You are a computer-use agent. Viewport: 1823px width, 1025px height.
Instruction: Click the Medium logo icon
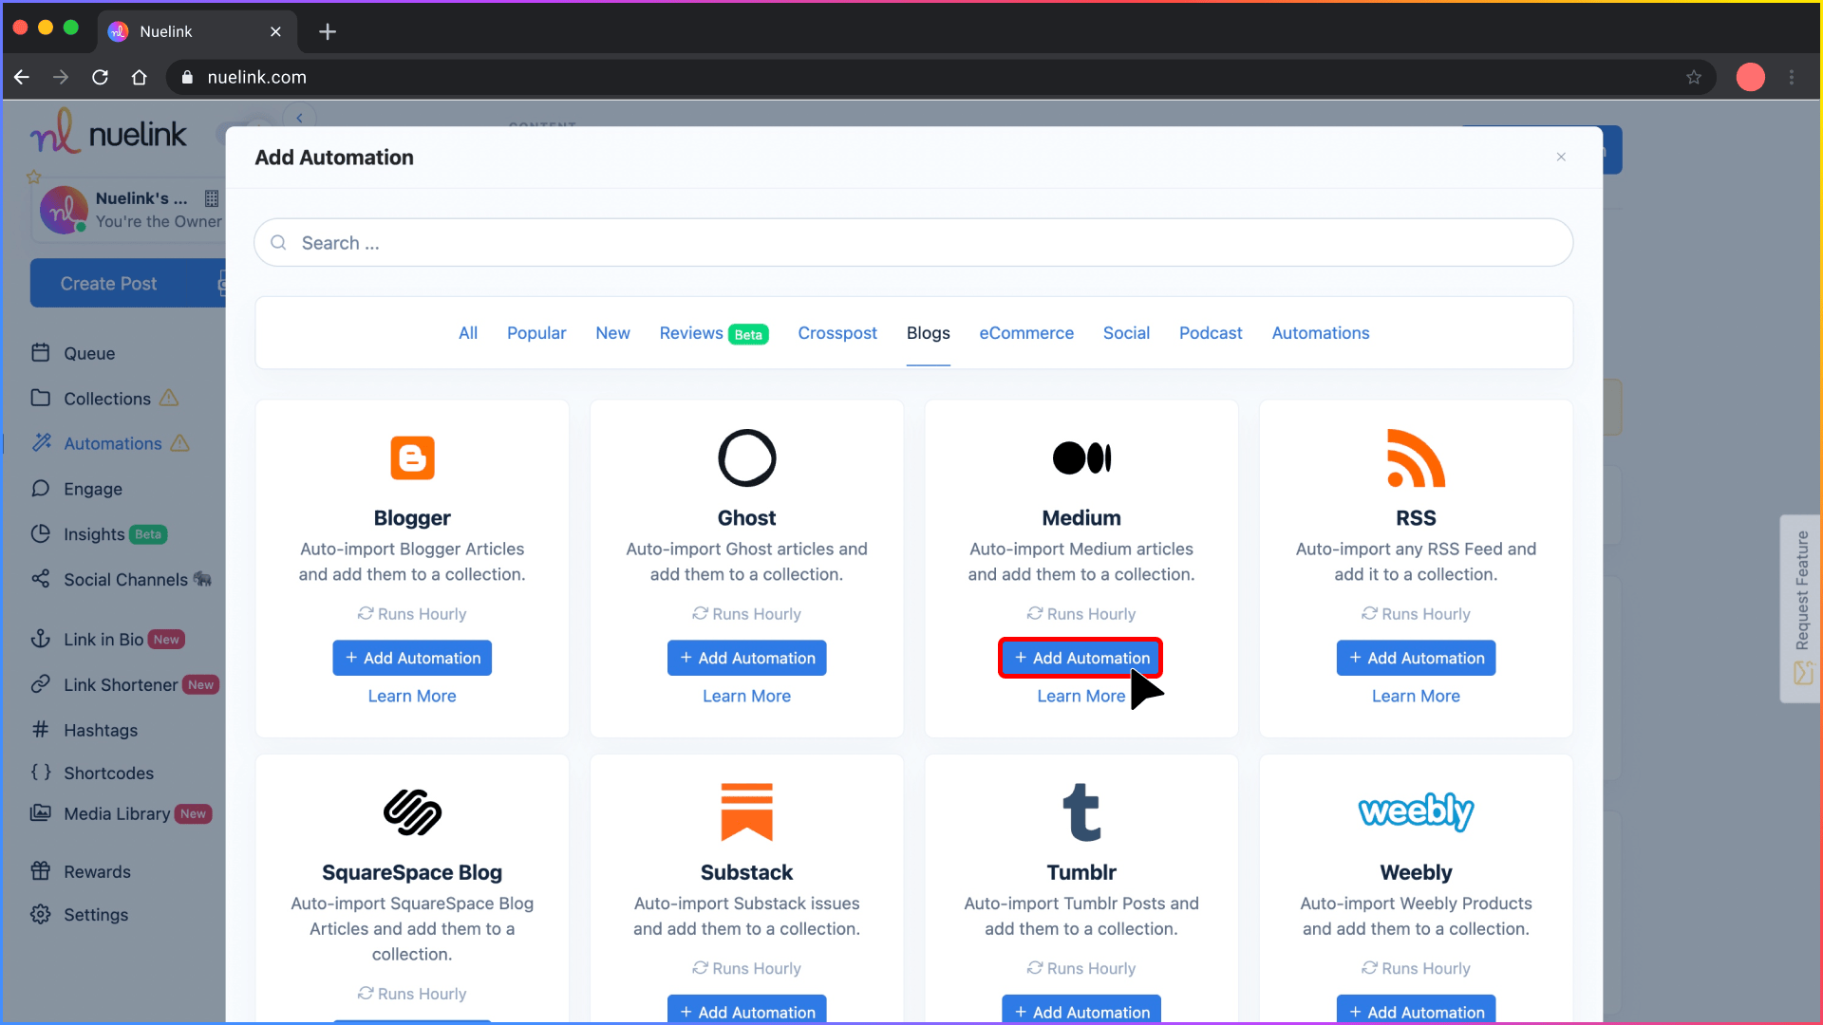pos(1081,458)
